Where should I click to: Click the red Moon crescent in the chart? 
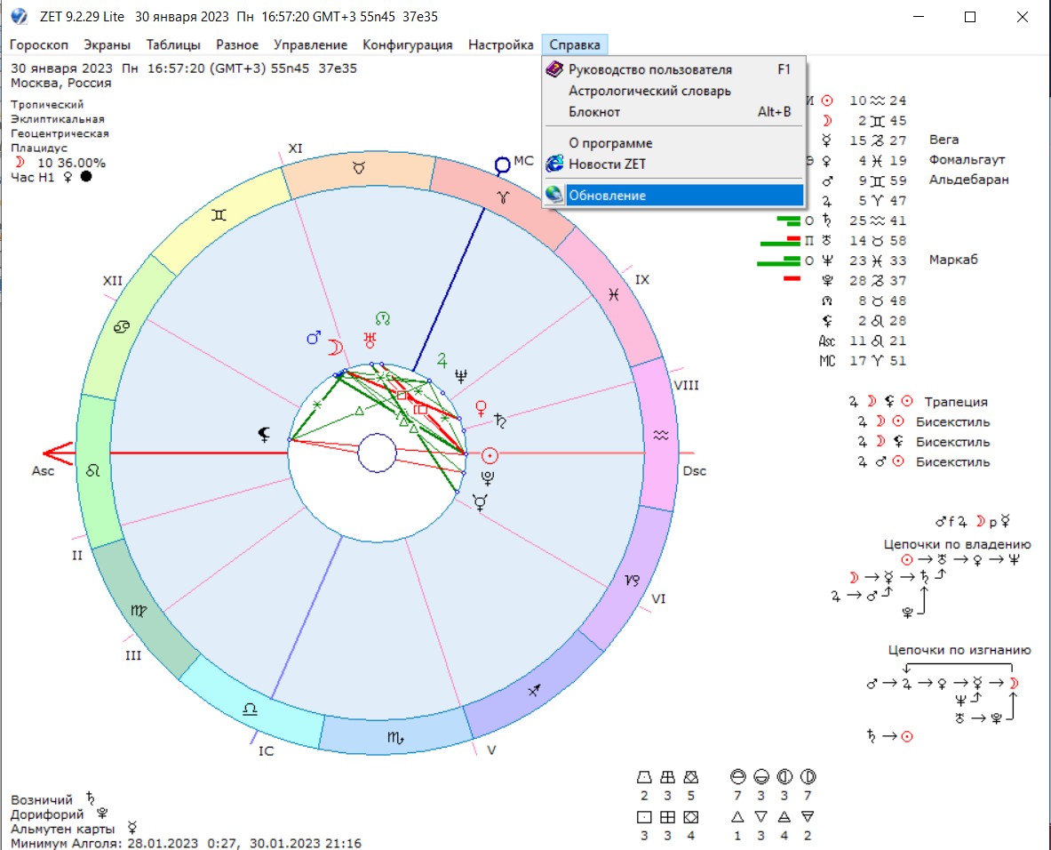(x=335, y=346)
